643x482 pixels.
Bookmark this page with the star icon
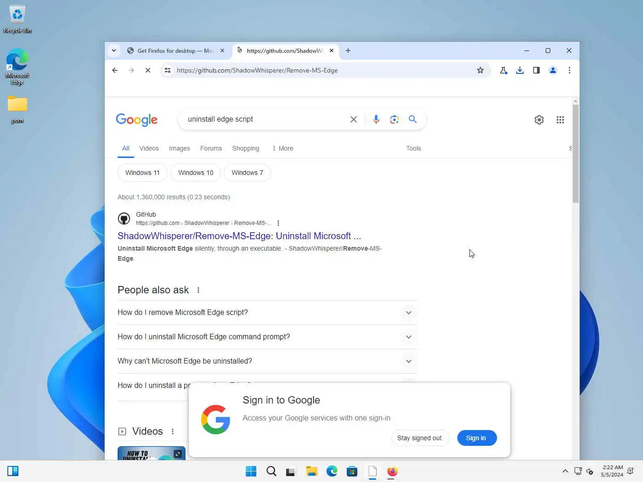(x=480, y=70)
